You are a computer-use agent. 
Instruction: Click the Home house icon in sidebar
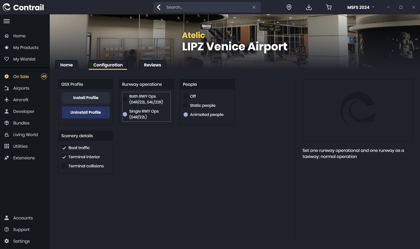point(7,36)
